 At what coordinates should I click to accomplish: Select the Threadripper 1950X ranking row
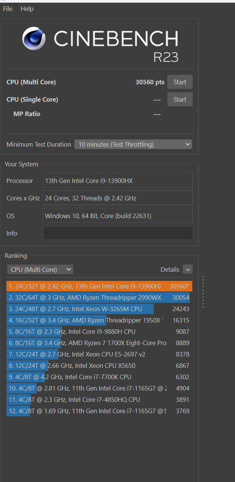pyautogui.click(x=98, y=320)
